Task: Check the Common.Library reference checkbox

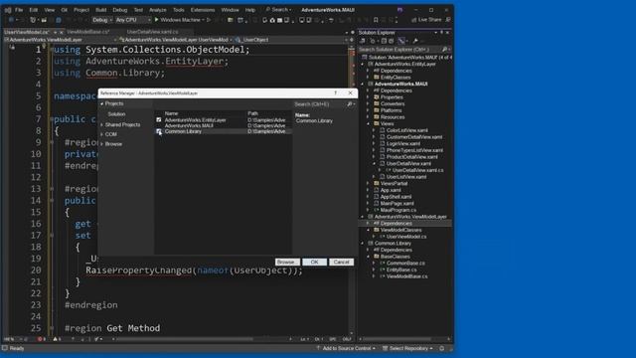Action: pos(159,131)
